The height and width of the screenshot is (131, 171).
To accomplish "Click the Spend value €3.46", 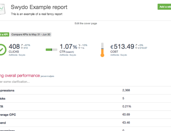I will click(126, 122).
